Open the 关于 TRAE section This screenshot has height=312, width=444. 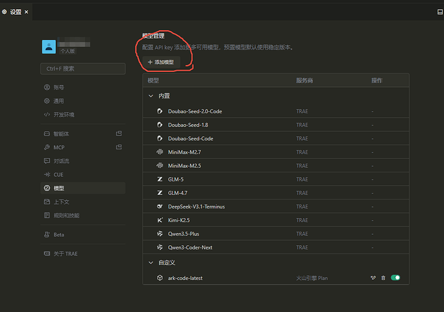83,253
